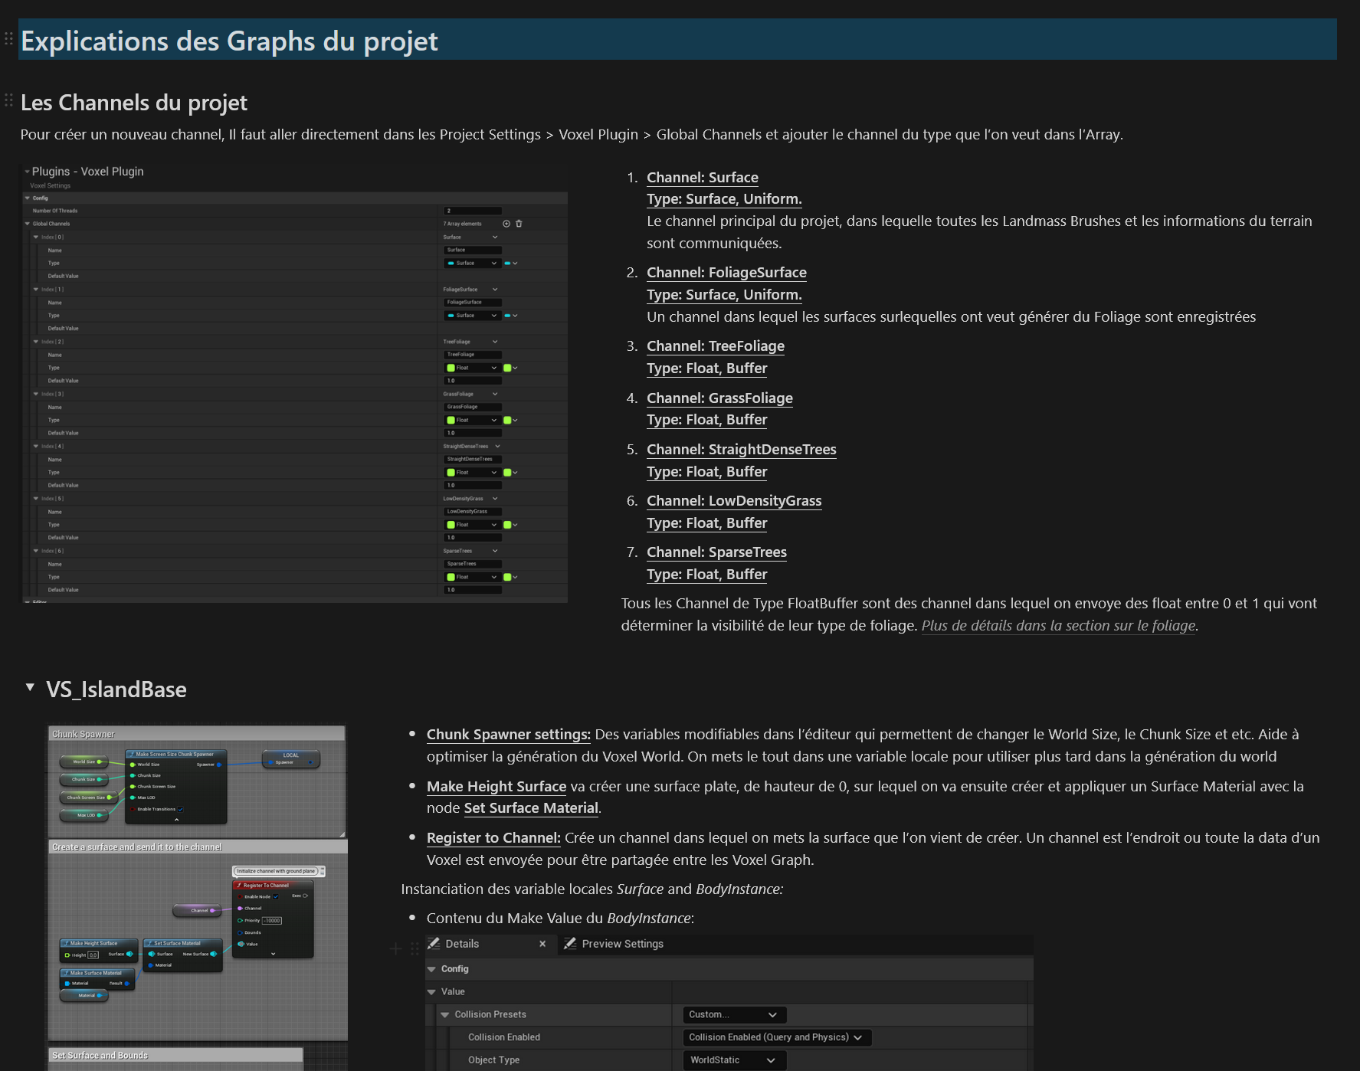This screenshot has height=1071, width=1360.
Task: Close the Details tab with its X
Action: point(542,944)
